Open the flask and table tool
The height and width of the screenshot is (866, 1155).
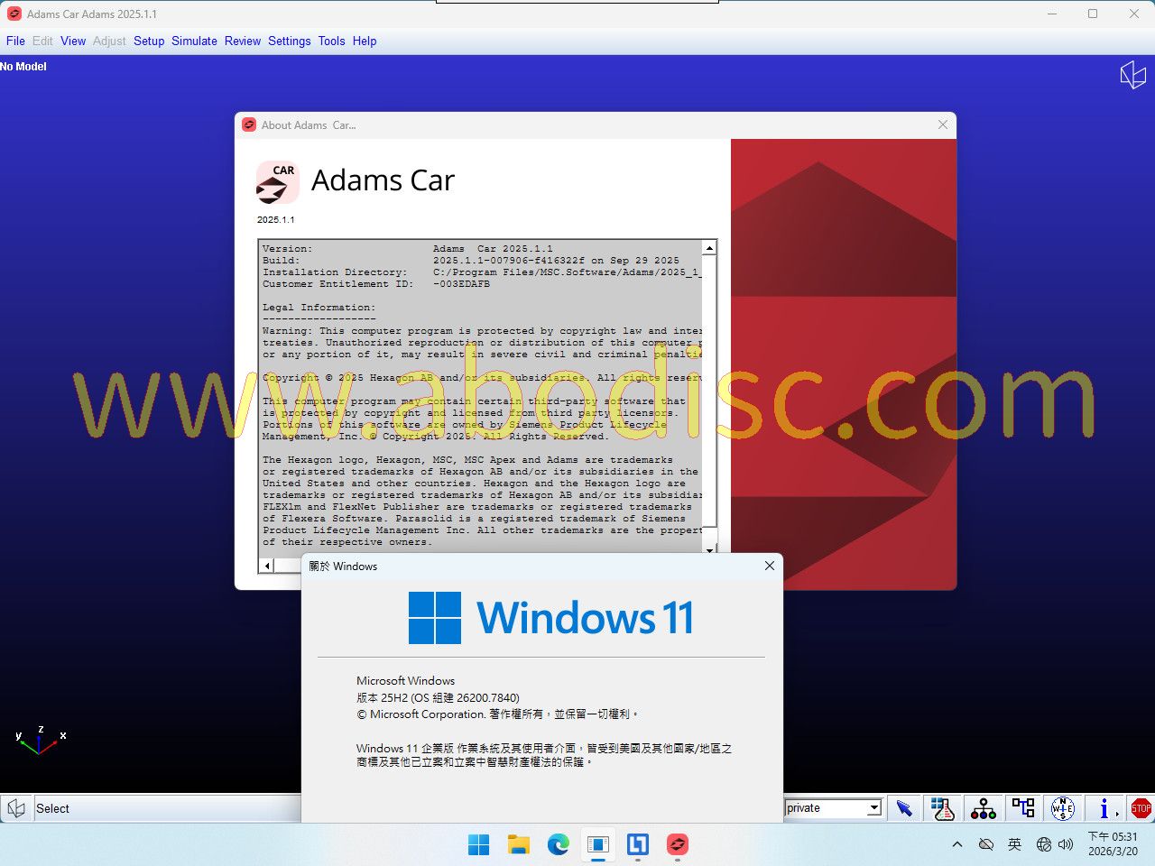click(943, 808)
